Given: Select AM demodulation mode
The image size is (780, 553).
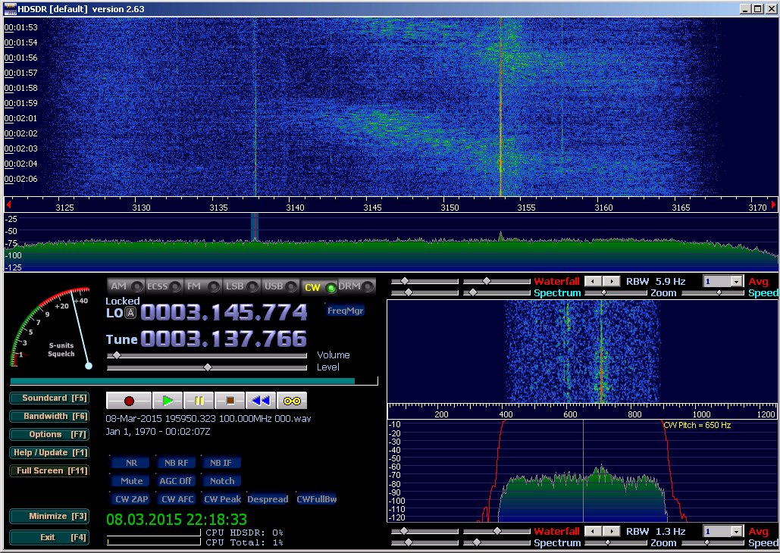Looking at the screenshot, I should coord(125,286).
